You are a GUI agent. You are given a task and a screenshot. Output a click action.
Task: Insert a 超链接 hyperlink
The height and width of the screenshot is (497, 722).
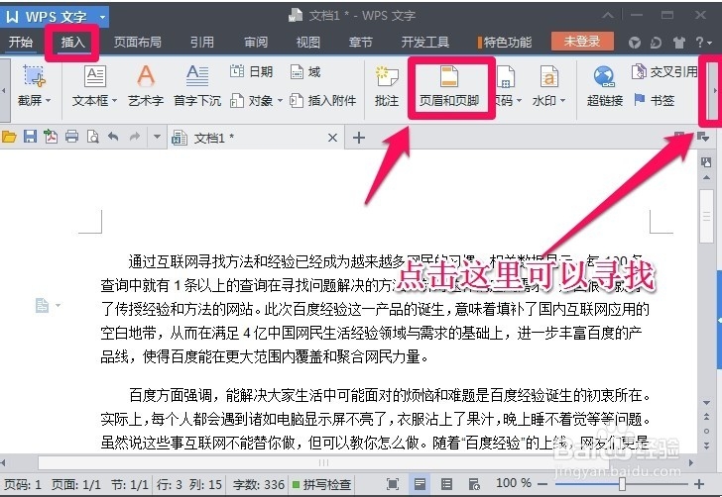(605, 86)
